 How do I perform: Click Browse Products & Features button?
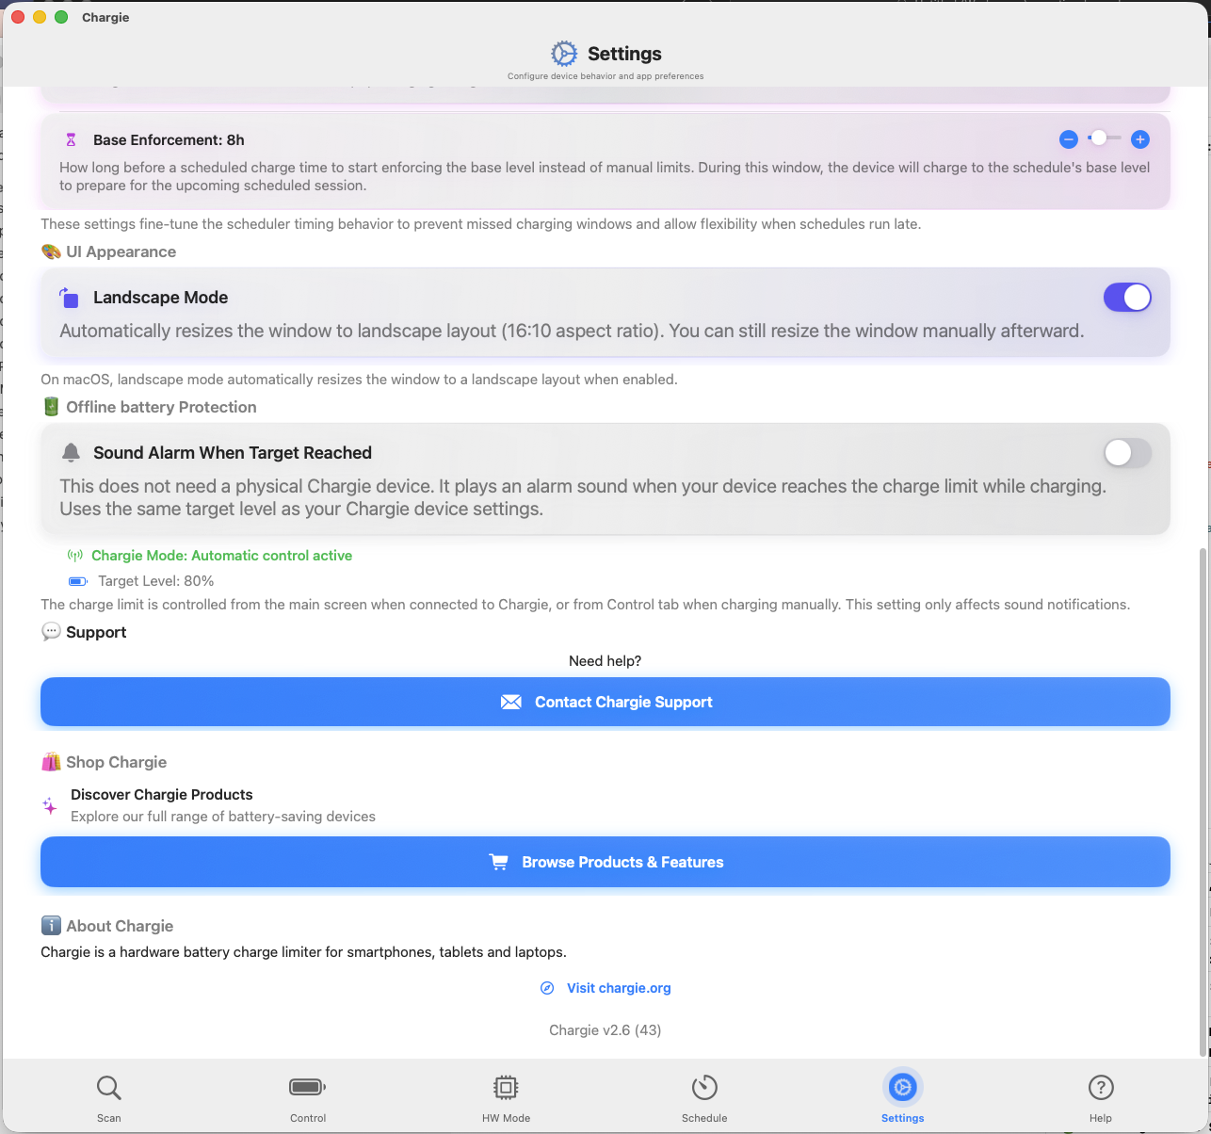click(605, 863)
